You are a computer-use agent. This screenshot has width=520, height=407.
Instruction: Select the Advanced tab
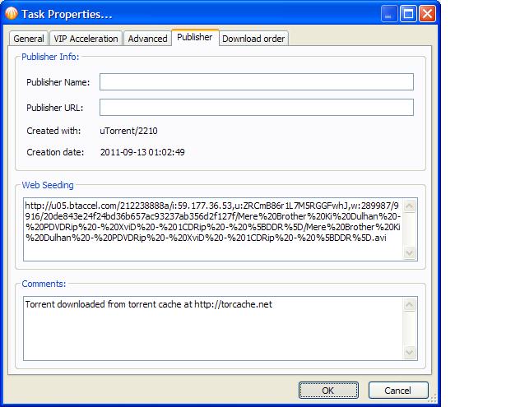(x=147, y=39)
